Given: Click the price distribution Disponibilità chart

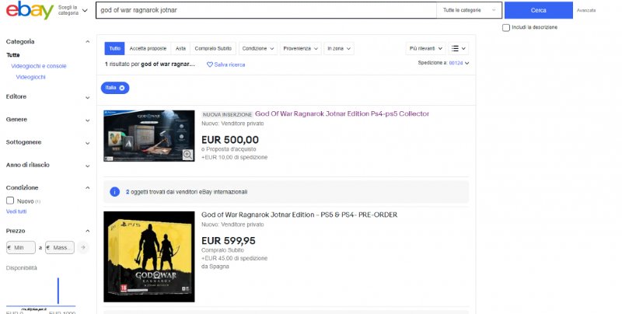Looking at the screenshot, I should (x=42, y=291).
